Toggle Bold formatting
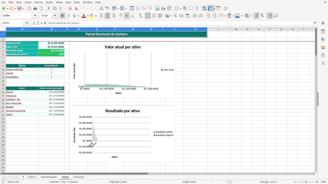Image resolution: width=328 pixels, height=184 pixels. point(63,16)
